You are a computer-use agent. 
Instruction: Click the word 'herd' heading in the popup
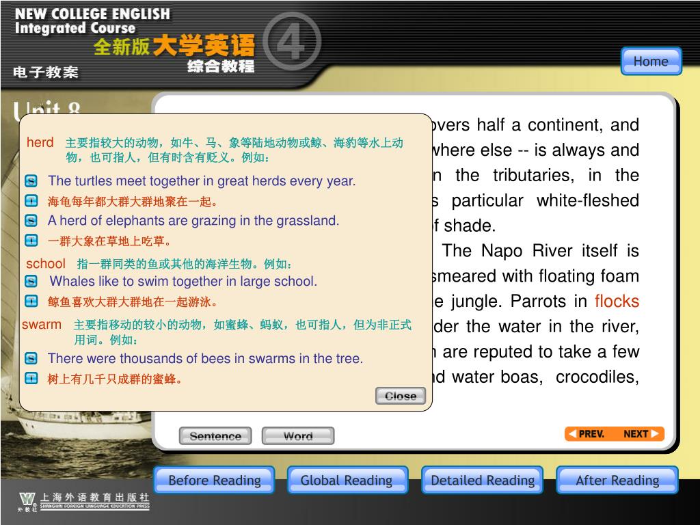click(40, 142)
